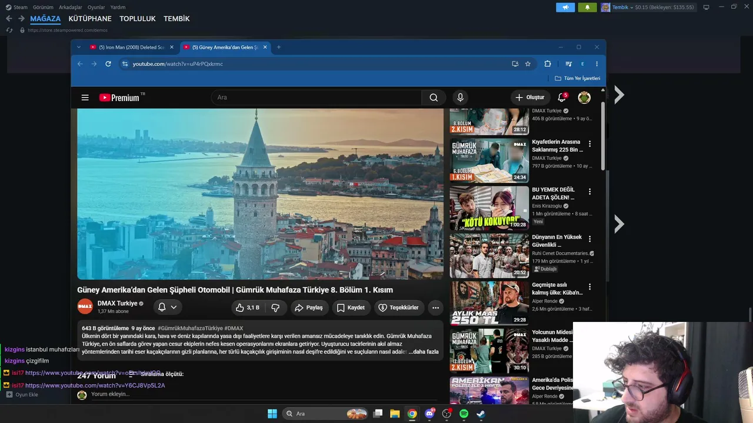Open Steam announcements megaphone button

(565, 8)
